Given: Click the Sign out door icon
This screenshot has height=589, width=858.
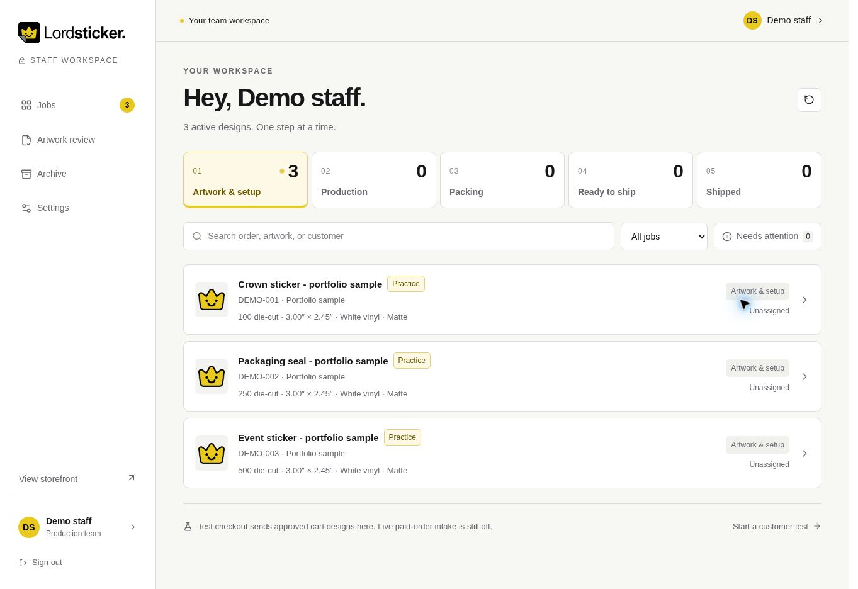Looking at the screenshot, I should point(23,563).
